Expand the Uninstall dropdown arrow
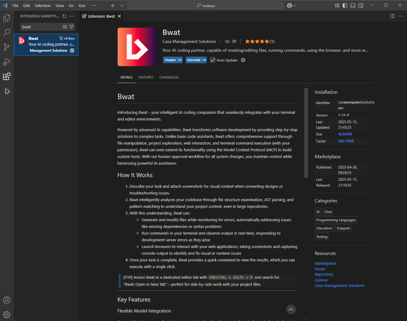Screen dimensions: 407x321 tap(204, 60)
